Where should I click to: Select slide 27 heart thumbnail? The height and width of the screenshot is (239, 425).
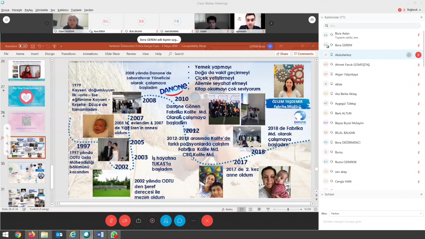pos(27,96)
